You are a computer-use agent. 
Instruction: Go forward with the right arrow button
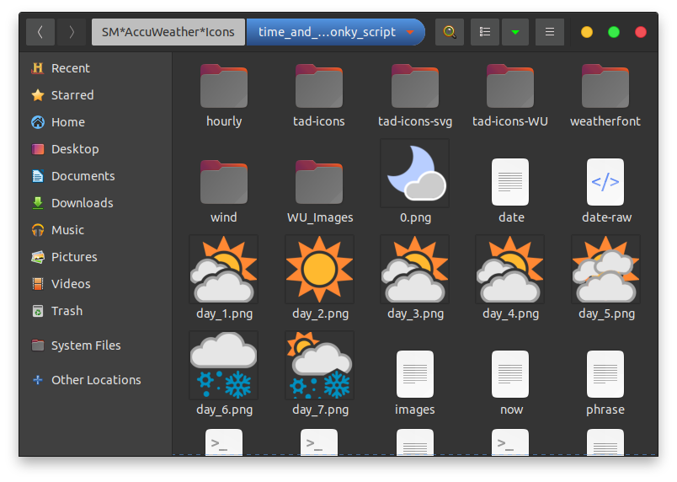click(72, 32)
